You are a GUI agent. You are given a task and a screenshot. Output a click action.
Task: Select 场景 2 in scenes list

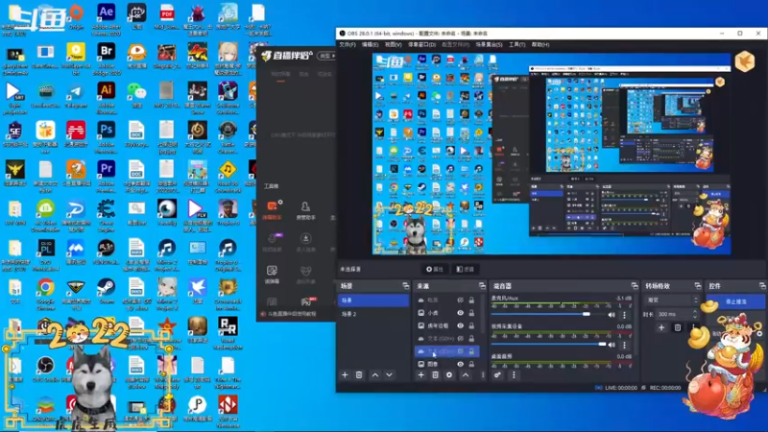pyautogui.click(x=373, y=314)
